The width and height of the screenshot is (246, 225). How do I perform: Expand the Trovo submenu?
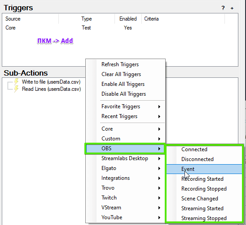pyautogui.click(x=125, y=188)
